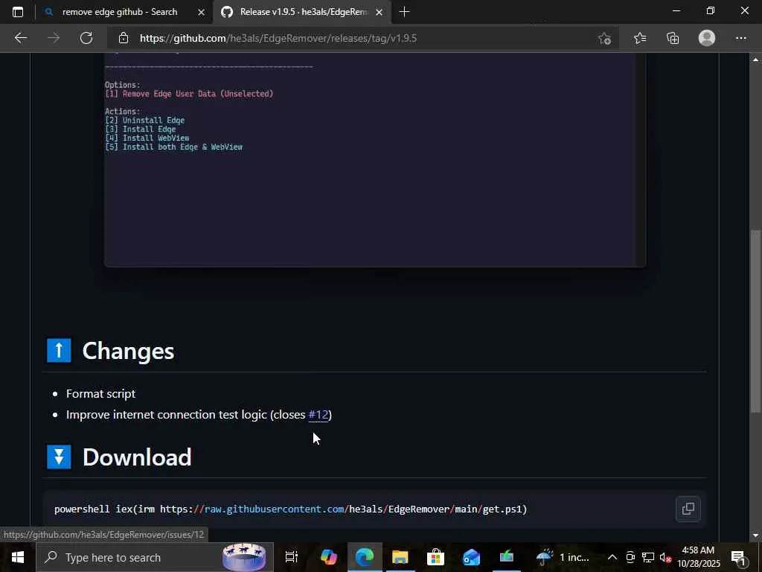Click the blue down-arrow emoji beside Download
762x572 pixels.
coord(59,457)
